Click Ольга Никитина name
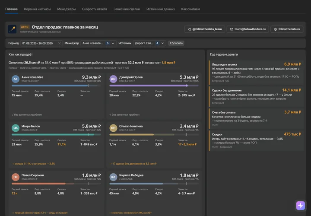 [131, 126]
